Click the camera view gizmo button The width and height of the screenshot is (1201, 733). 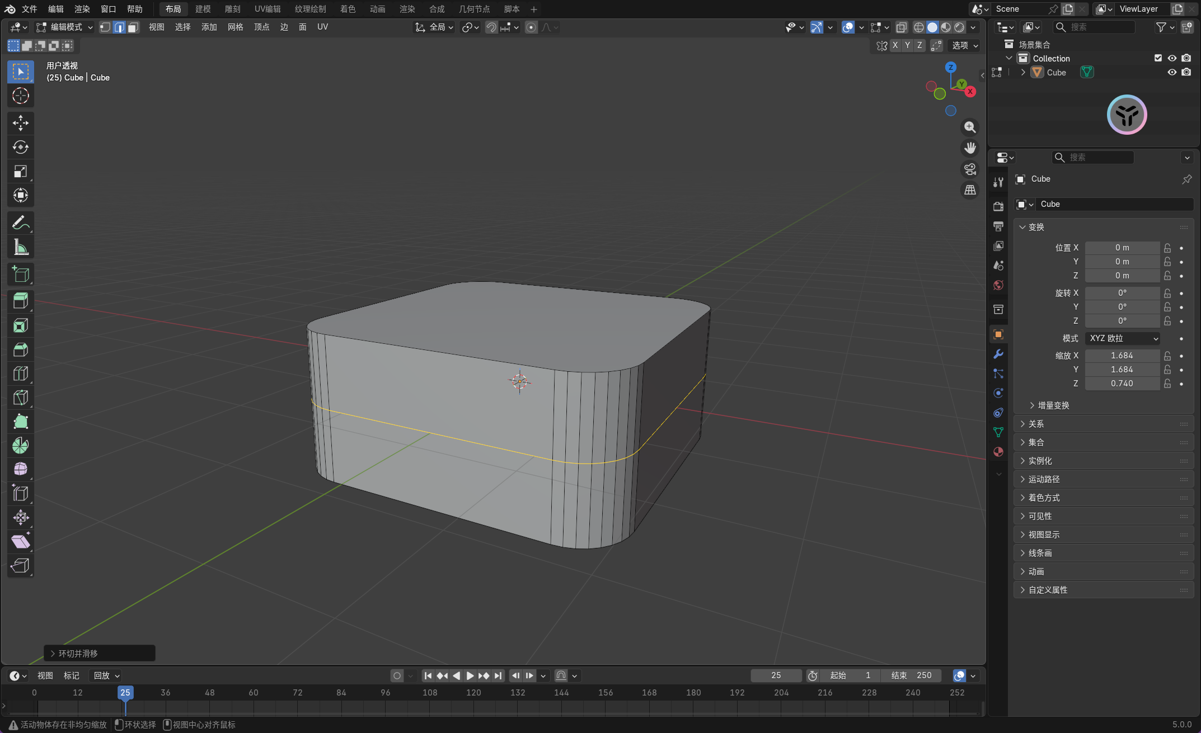pos(970,169)
